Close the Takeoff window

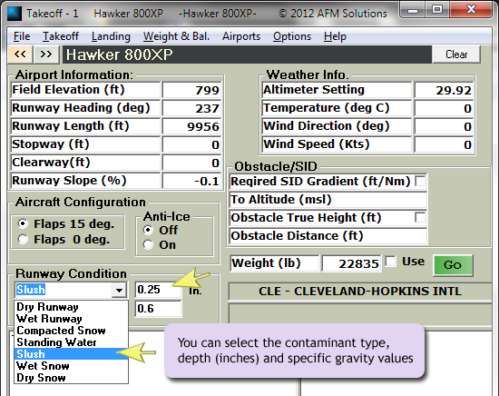click(471, 10)
